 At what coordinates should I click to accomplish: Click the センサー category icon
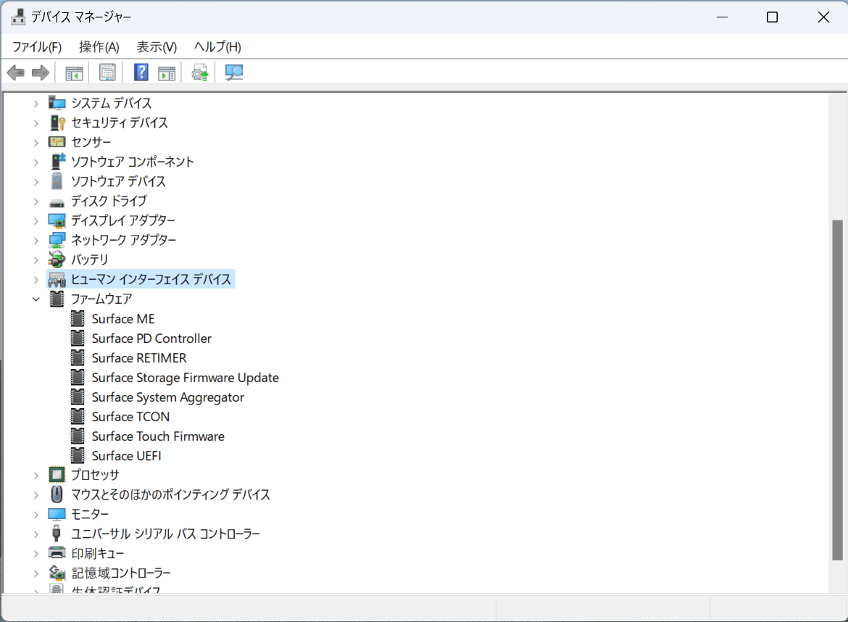point(57,142)
